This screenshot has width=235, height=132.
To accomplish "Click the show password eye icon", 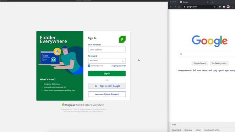I will [123, 61].
